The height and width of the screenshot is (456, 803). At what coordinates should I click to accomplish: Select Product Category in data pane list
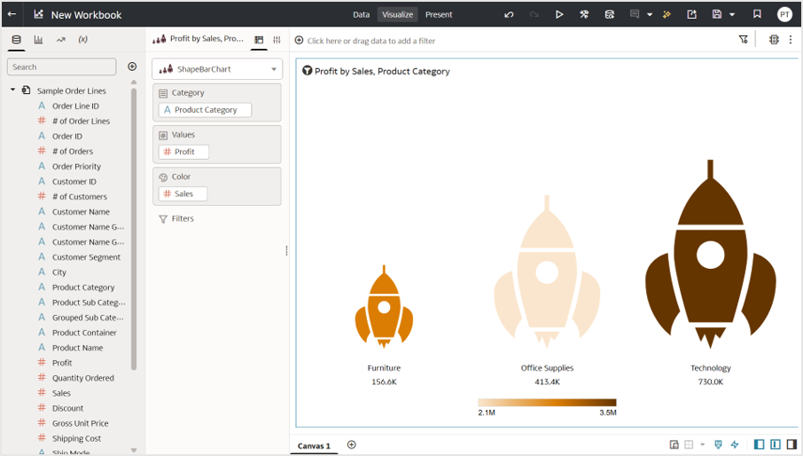point(83,287)
